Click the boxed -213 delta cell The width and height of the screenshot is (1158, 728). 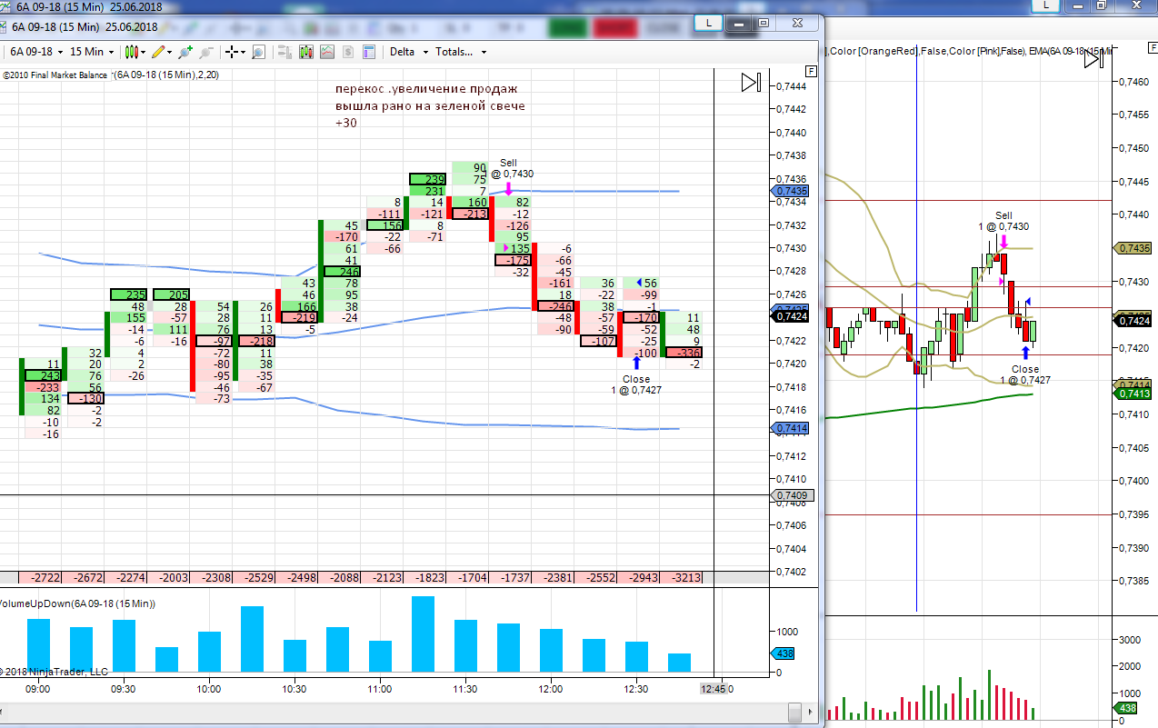point(470,214)
